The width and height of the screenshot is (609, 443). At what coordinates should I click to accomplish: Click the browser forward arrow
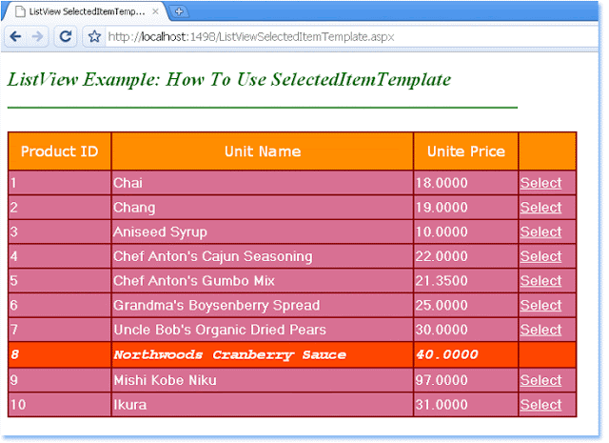(x=38, y=36)
